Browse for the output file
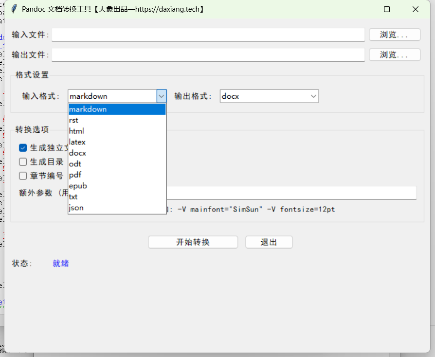 [394, 54]
